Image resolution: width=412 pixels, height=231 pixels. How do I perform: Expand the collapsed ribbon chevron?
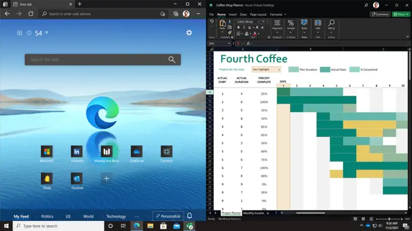click(x=407, y=37)
